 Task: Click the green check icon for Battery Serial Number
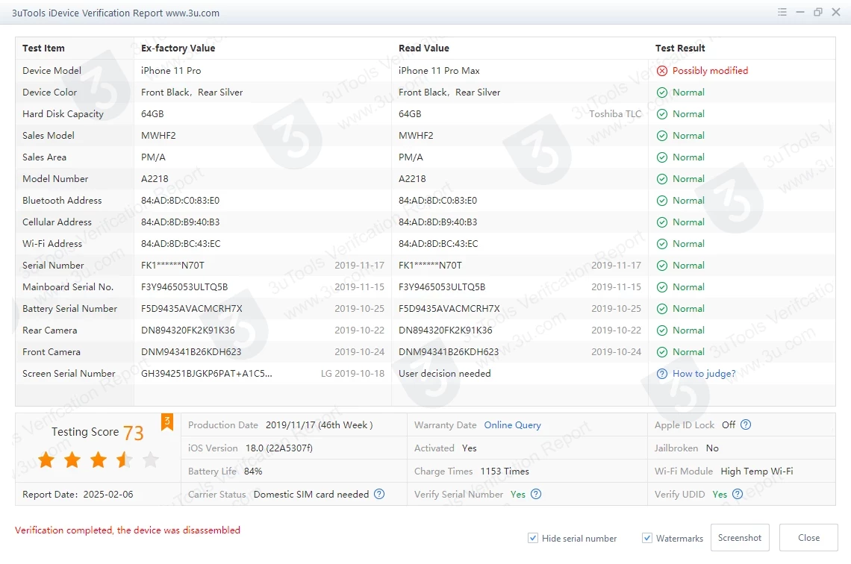662,309
